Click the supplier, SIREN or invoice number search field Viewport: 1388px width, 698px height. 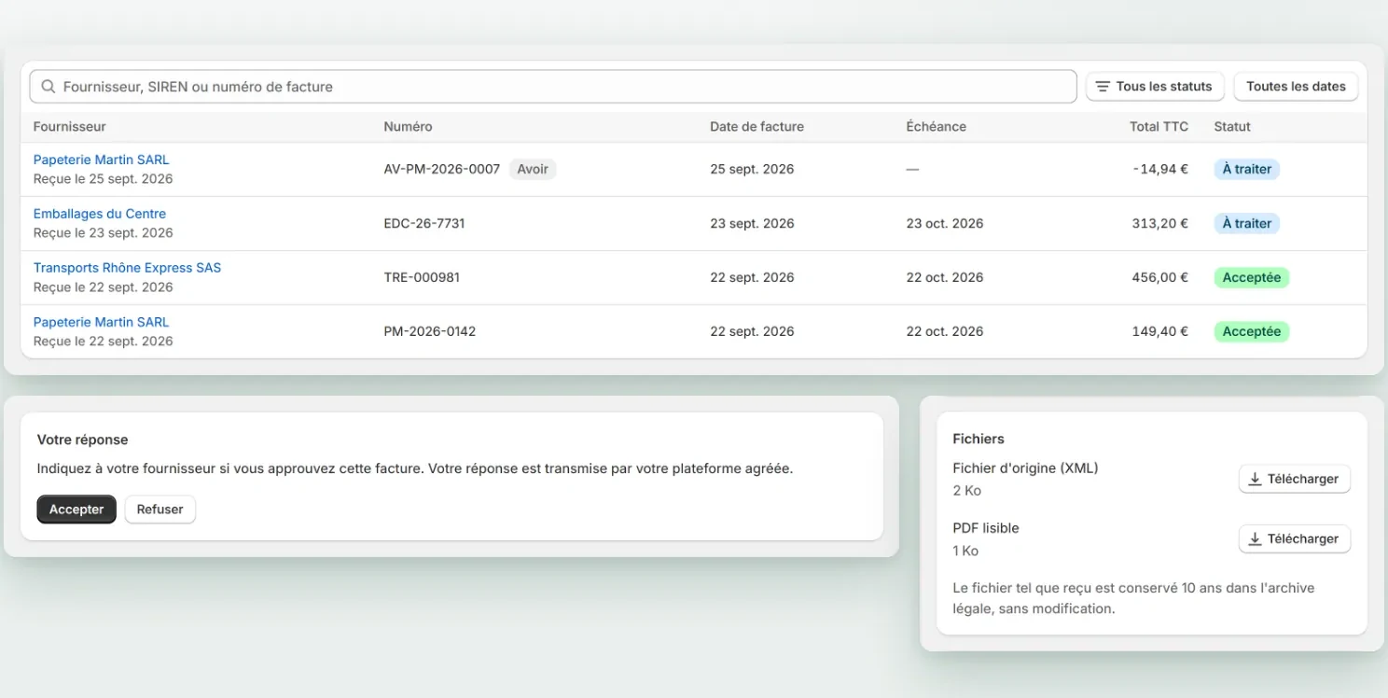pos(553,87)
